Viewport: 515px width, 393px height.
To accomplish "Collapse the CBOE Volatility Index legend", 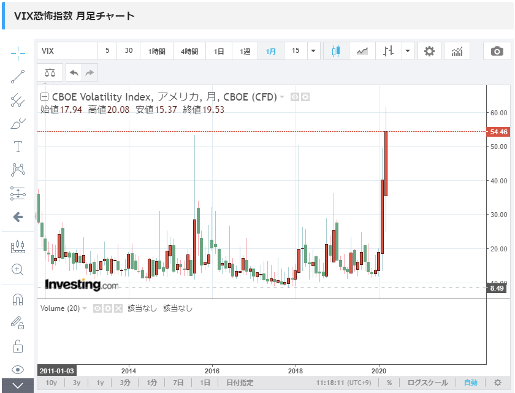I will (x=44, y=97).
